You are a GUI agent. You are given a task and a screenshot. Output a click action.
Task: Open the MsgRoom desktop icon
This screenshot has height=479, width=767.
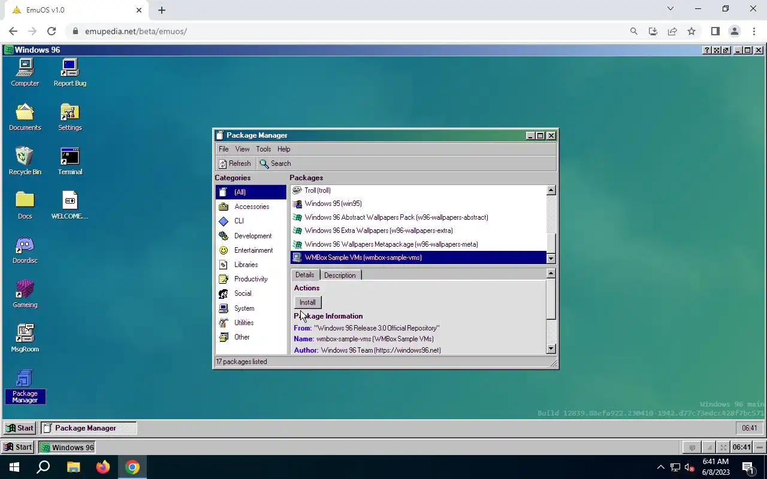(25, 338)
